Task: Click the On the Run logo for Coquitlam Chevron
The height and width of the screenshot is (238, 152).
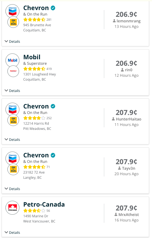Action: coord(13,22)
